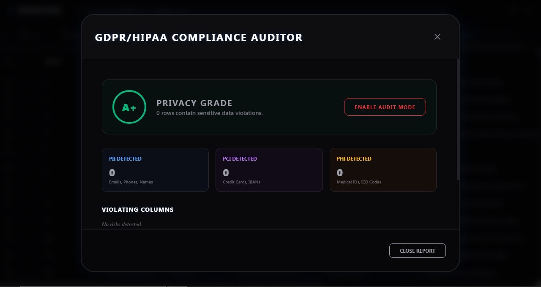Click the 'Credit Cards, IBANs' label
541x287 pixels.
[x=241, y=182]
